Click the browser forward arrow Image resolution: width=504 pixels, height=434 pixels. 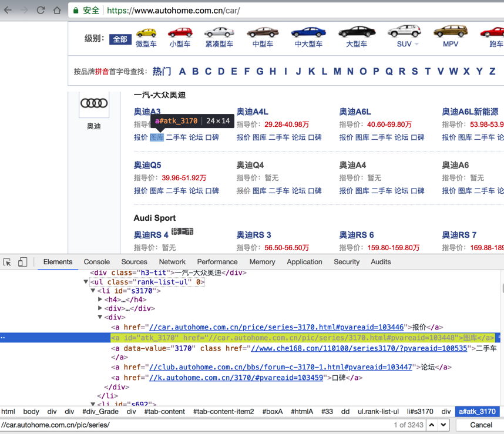click(24, 11)
